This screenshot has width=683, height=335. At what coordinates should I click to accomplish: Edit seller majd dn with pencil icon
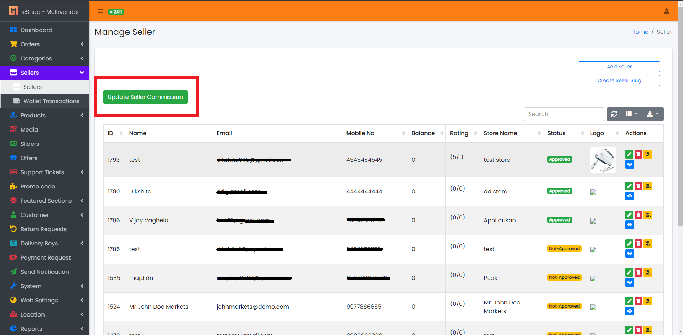(x=630, y=272)
